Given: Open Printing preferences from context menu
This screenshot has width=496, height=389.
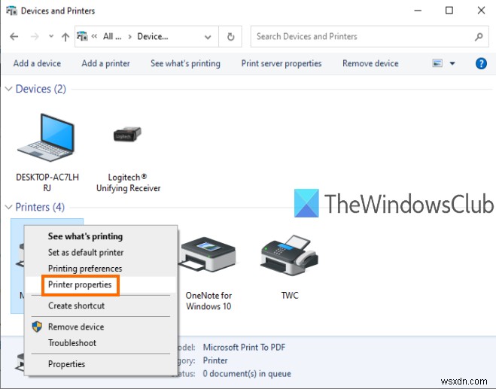Looking at the screenshot, I should pyautogui.click(x=85, y=269).
